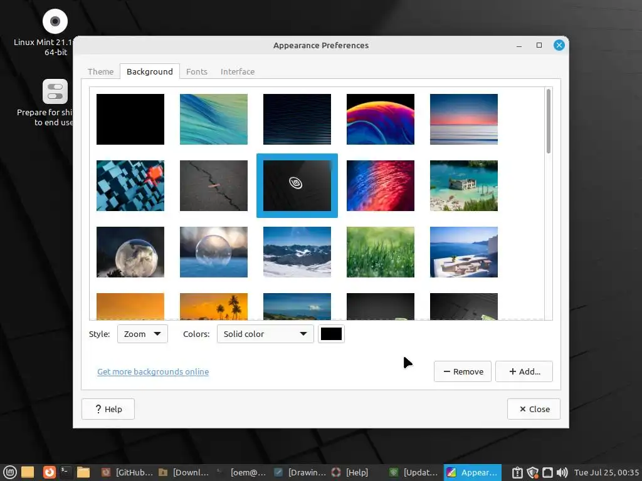The width and height of the screenshot is (642, 481).
Task: Click the Add... button
Action: pos(524,371)
